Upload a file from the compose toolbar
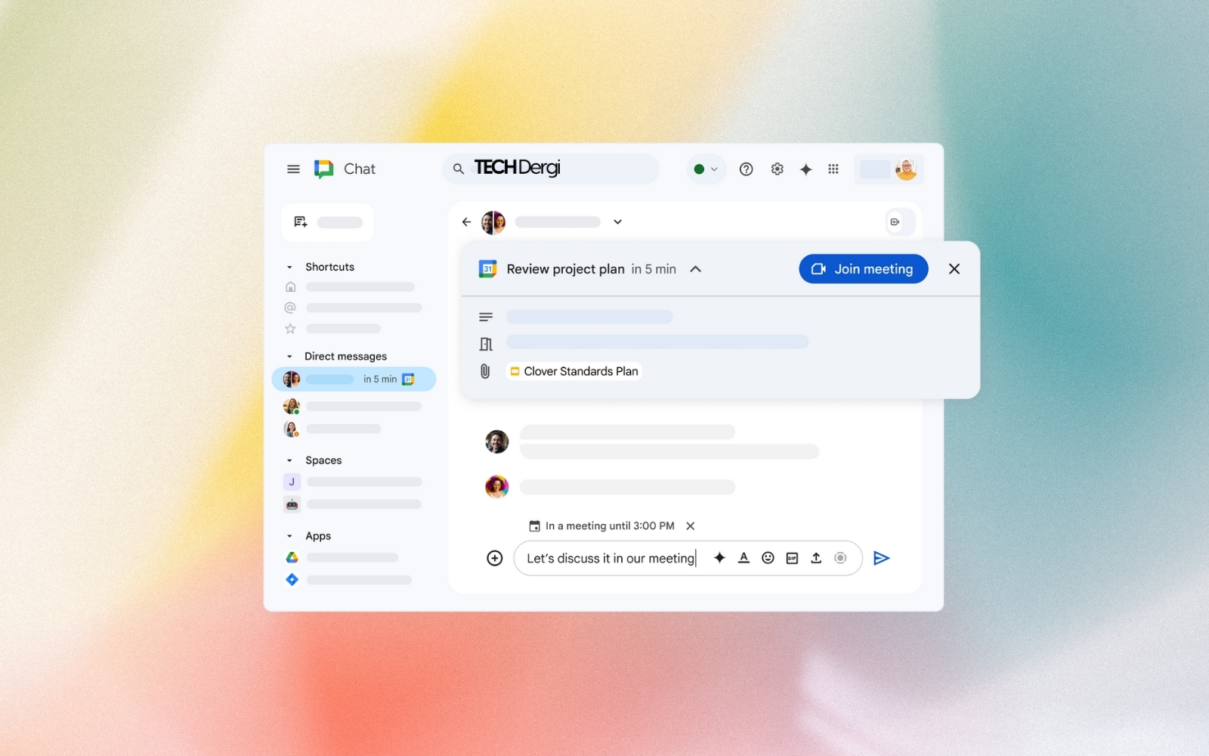1209x756 pixels. [816, 558]
